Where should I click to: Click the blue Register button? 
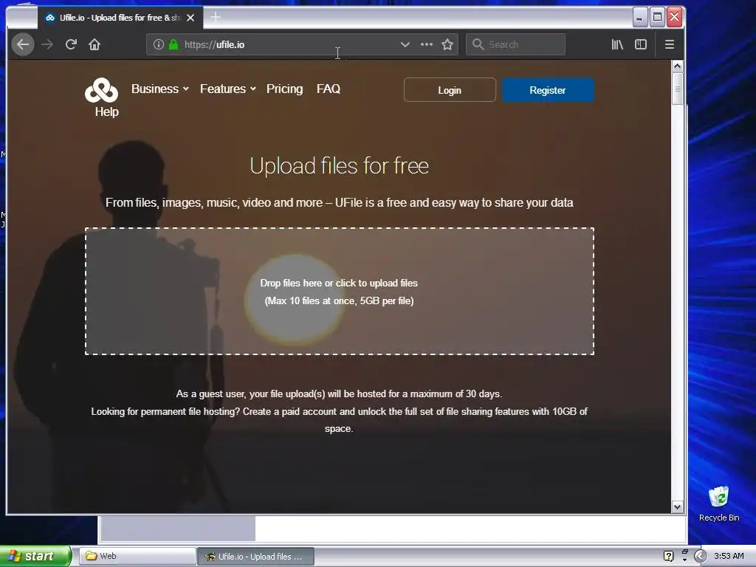pos(548,90)
